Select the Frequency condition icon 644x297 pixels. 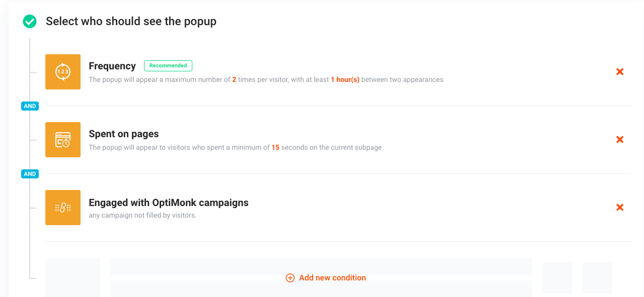(x=62, y=71)
